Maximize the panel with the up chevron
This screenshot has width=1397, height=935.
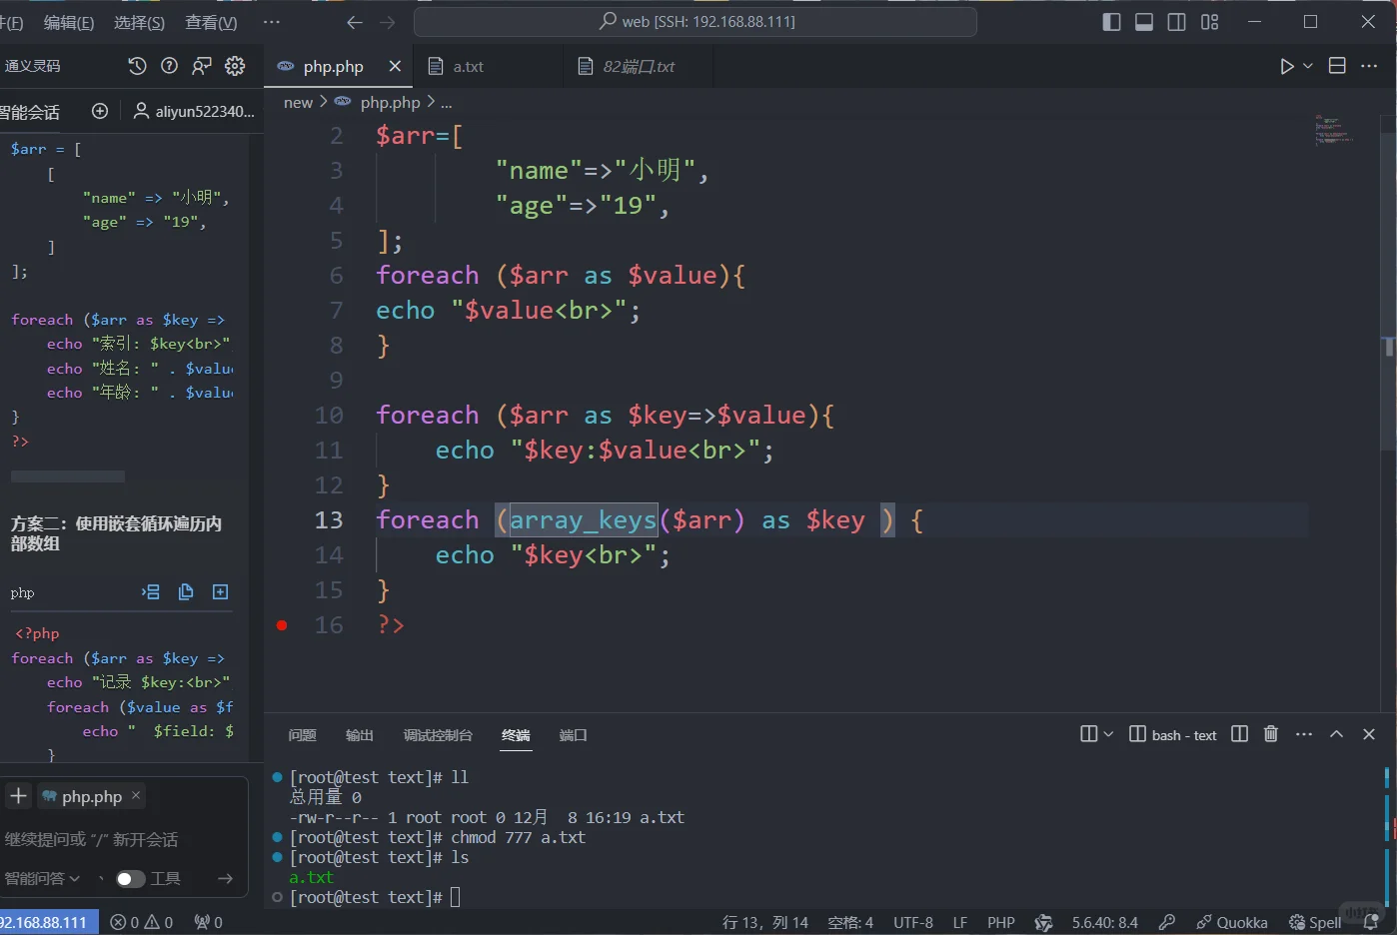pyautogui.click(x=1336, y=734)
